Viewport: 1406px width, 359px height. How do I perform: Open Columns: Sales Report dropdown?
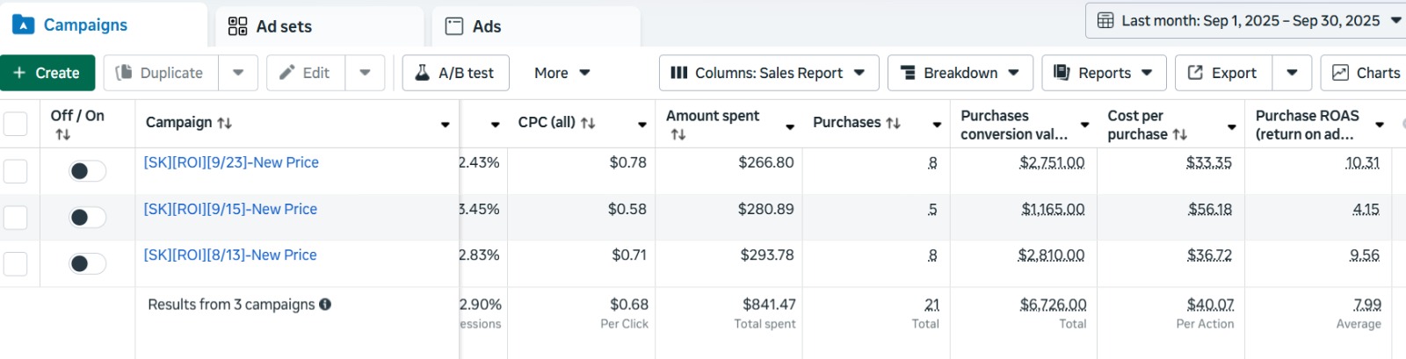[769, 73]
